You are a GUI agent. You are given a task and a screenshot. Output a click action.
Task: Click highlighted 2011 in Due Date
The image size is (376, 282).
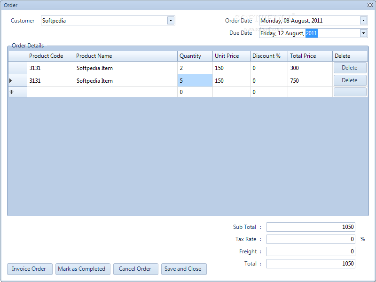(312, 33)
